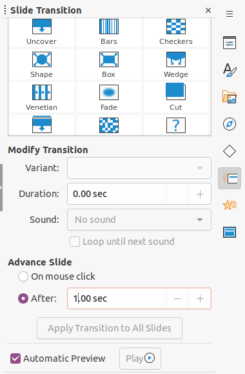Choose the Venetian transition
The image size is (245, 374).
(42, 97)
